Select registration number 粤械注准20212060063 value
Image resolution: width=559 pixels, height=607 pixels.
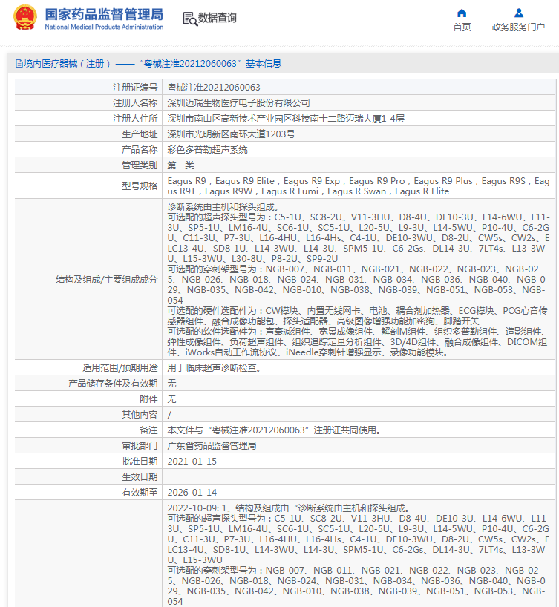tap(214, 88)
